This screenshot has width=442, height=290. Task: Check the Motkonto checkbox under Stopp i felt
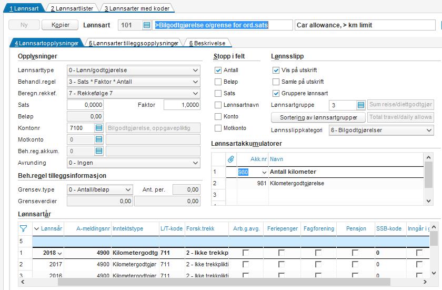[x=218, y=128]
